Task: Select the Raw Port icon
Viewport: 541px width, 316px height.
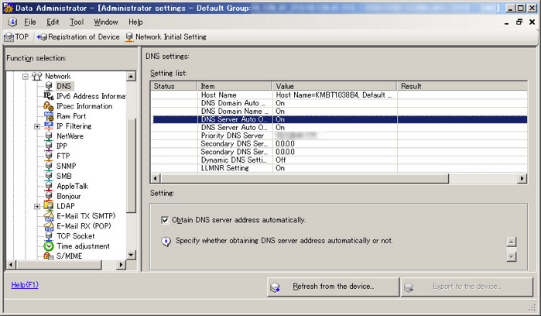Action: 49,116
